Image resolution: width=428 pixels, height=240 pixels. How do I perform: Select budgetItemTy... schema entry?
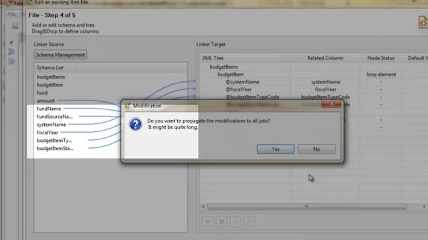55,141
